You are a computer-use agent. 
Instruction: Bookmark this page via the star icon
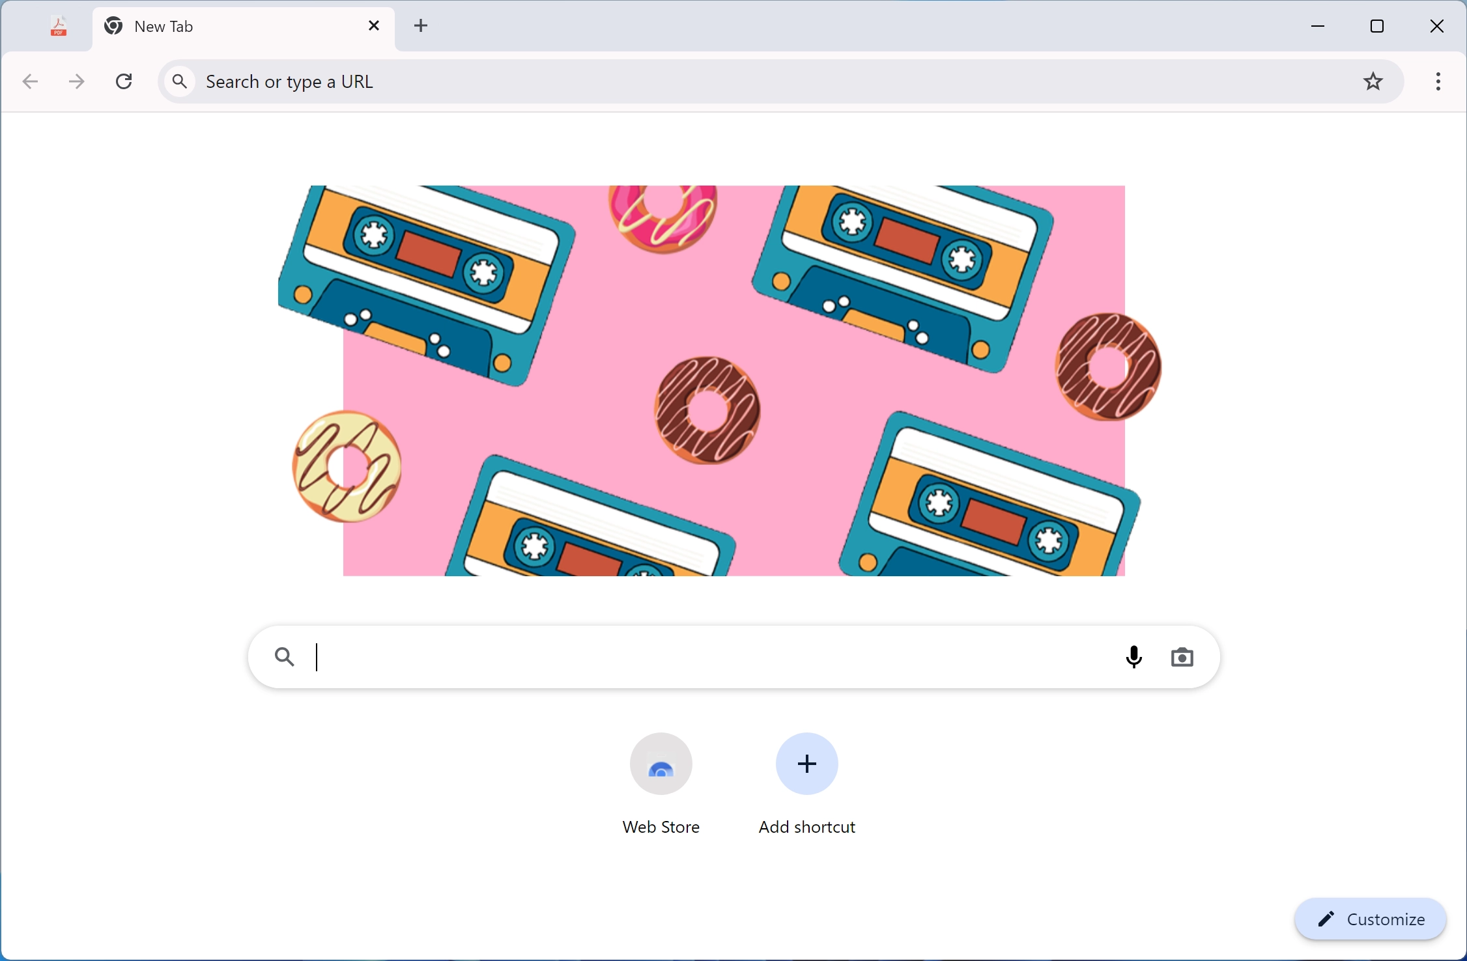[x=1373, y=81]
